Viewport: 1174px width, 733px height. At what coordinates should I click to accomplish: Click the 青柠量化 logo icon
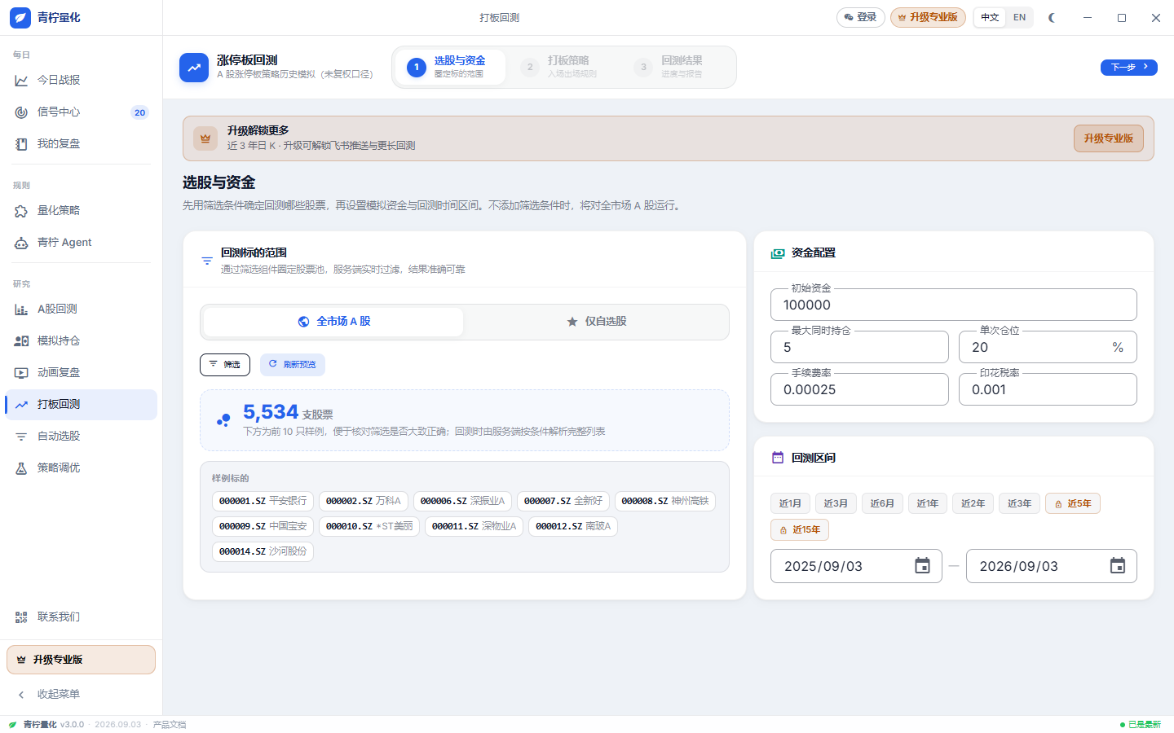20,17
